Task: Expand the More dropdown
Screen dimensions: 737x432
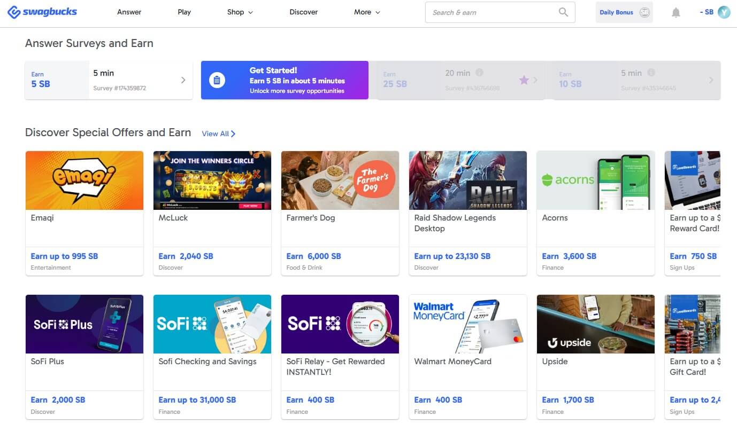Action: tap(367, 12)
